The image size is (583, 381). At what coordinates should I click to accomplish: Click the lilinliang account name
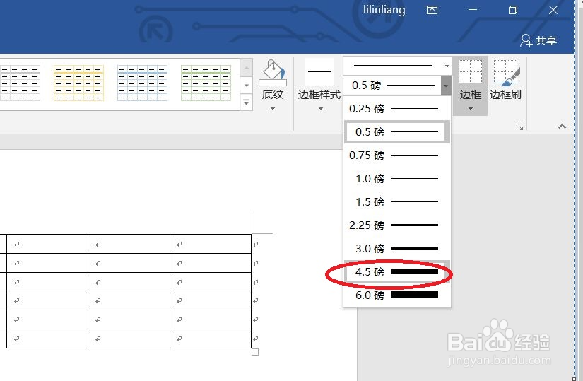384,10
